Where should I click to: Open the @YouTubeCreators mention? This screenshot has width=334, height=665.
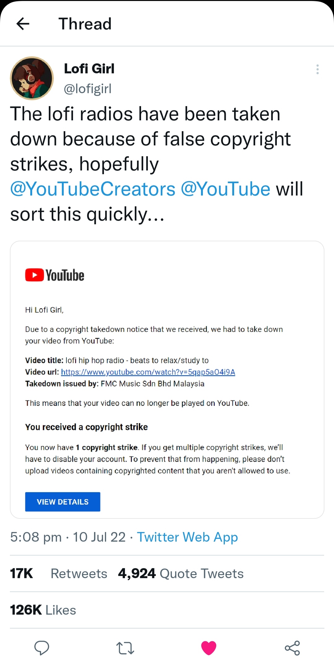coord(93,189)
